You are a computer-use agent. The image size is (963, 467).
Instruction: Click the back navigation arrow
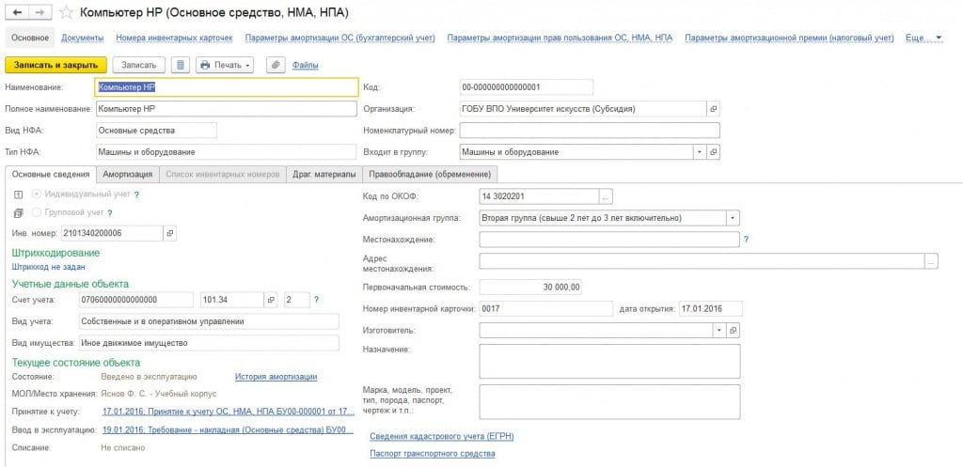click(x=17, y=12)
